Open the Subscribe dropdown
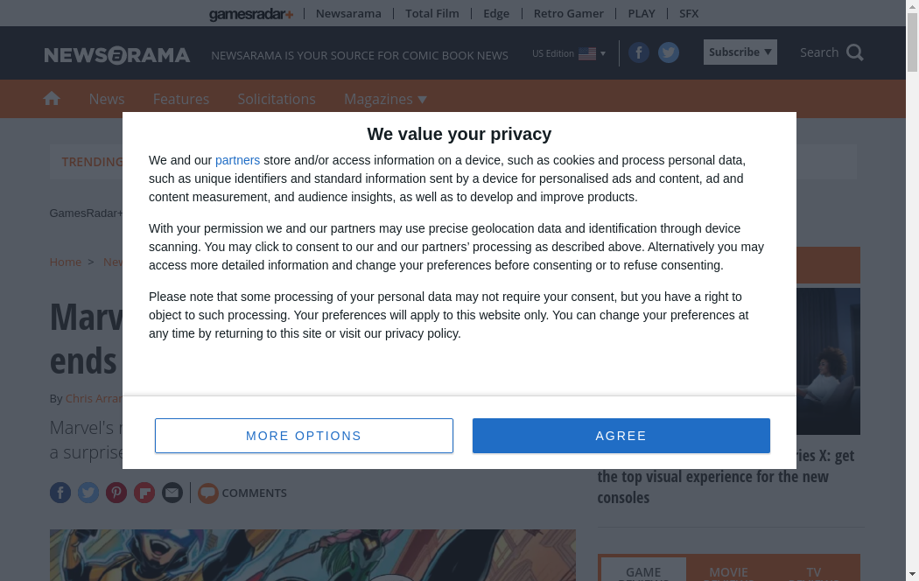Screen dimensions: 919x581 (x=740, y=52)
